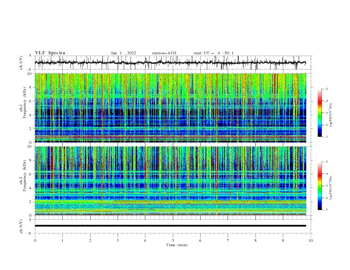Screen dimensions: 350x270
Task: Click time axis tick label '5'
Action: point(173,240)
